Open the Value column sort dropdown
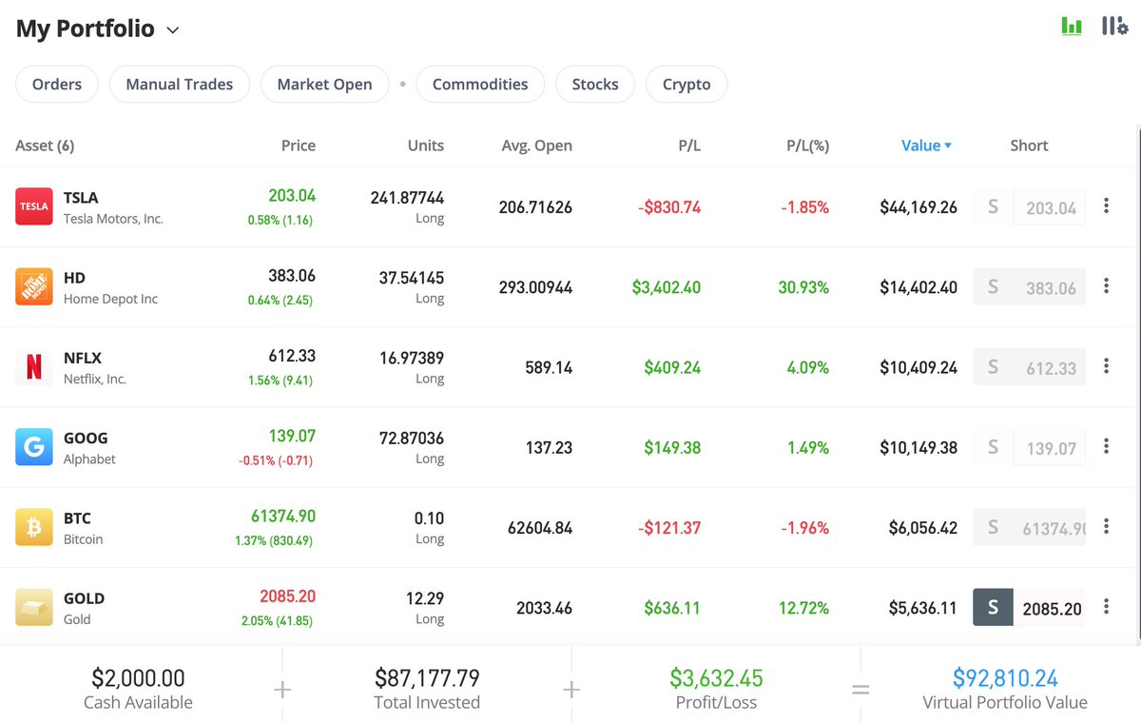The width and height of the screenshot is (1141, 722). click(927, 145)
